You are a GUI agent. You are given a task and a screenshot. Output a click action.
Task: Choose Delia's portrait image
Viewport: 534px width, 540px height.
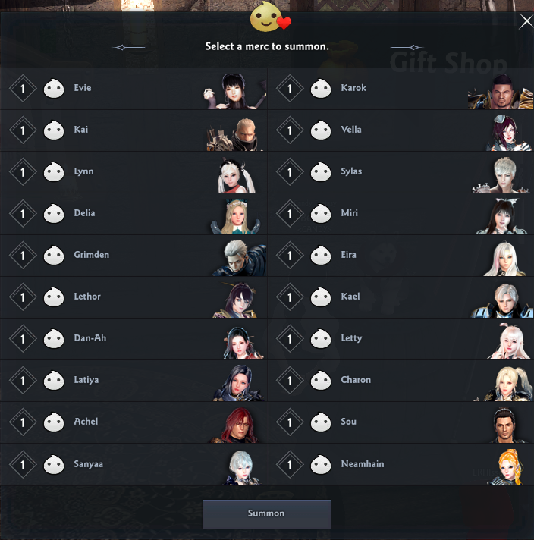coord(237,216)
